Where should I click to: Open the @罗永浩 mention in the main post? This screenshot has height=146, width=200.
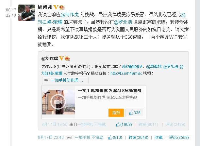point(123,22)
